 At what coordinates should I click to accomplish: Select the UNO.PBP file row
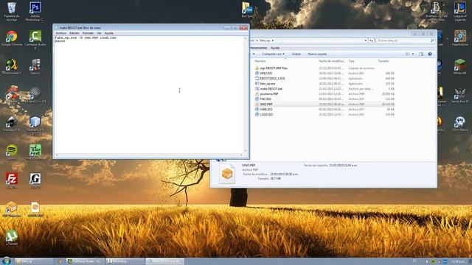click(x=324, y=105)
